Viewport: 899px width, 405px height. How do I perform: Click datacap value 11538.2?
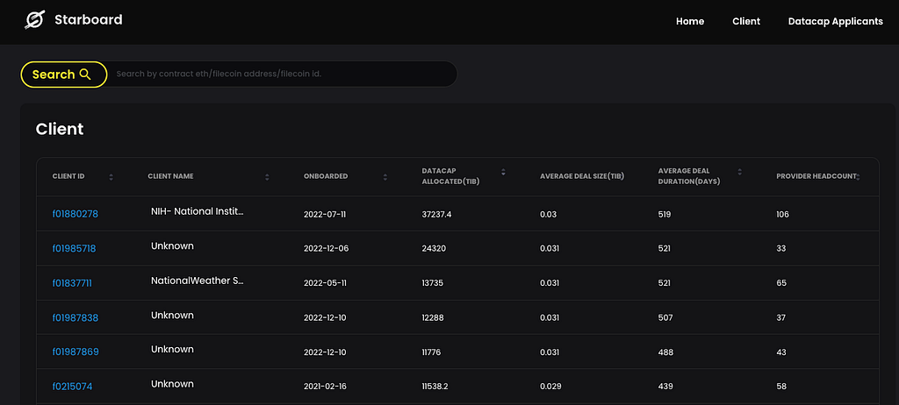435,387
